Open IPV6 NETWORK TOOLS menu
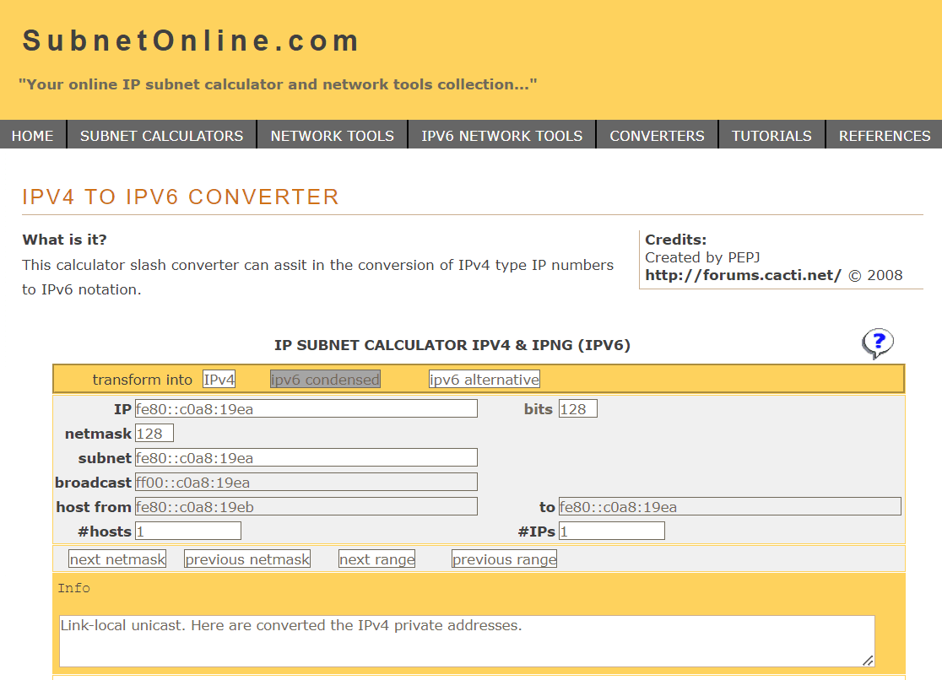Viewport: 942px width, 680px height. pyautogui.click(x=501, y=136)
